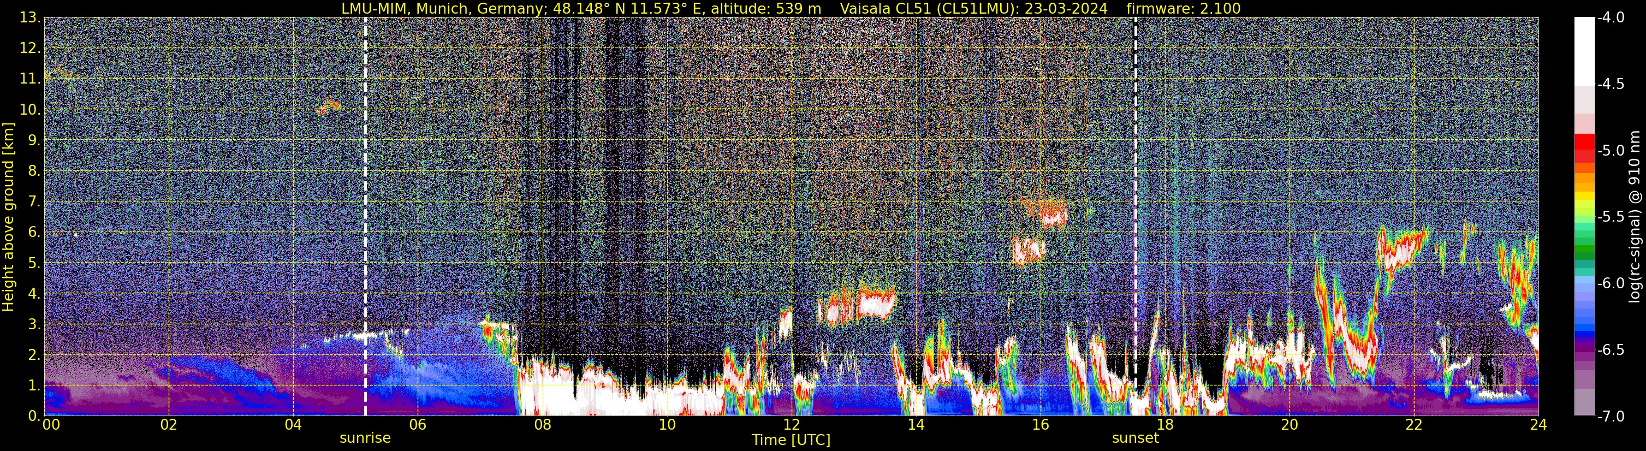Image resolution: width=1646 pixels, height=451 pixels.
Task: Click the '16' tick on the time axis
Action: (1040, 425)
